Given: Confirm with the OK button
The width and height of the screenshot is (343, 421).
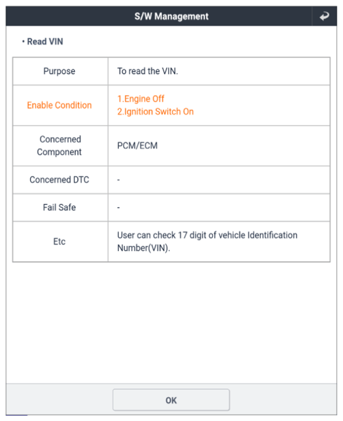Looking at the screenshot, I should (x=171, y=400).
